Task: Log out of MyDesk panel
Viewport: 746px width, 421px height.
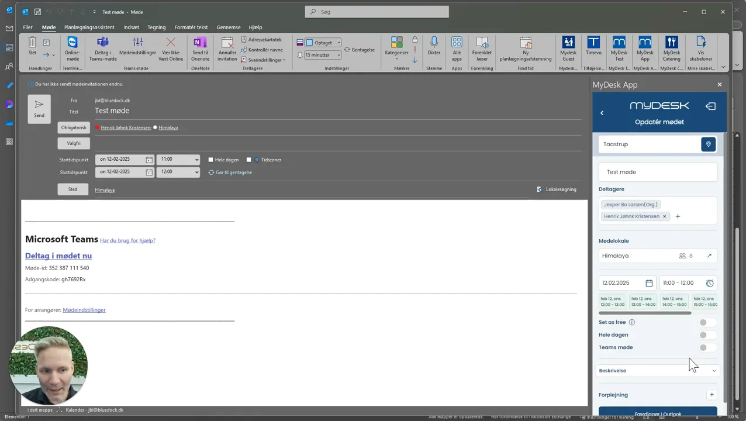Action: [710, 106]
